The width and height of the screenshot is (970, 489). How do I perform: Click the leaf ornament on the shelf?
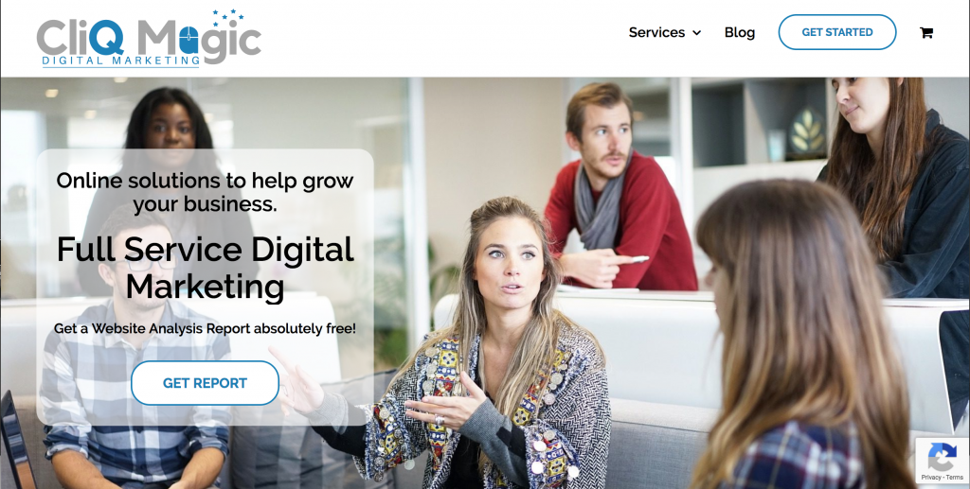pos(807,131)
